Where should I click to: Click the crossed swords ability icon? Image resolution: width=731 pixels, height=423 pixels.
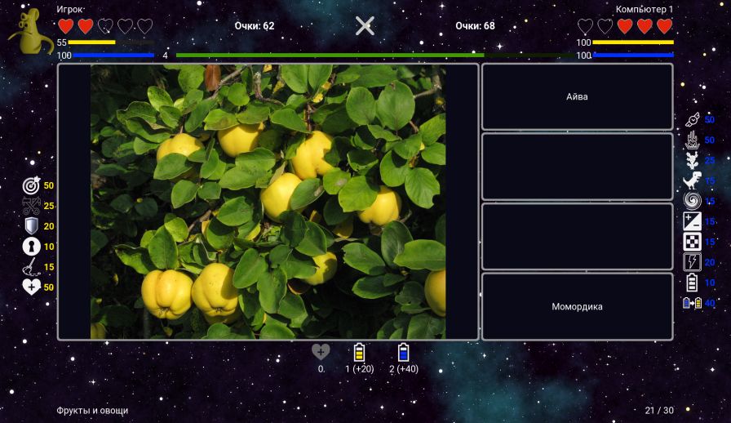31,206
